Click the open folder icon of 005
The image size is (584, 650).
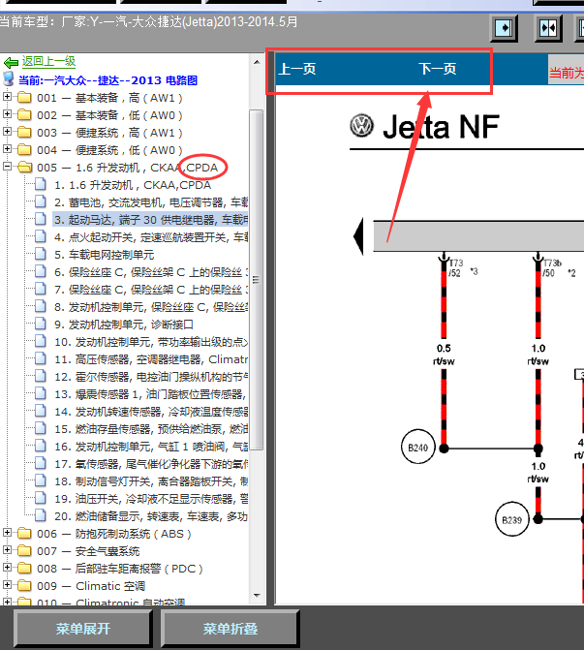[25, 167]
